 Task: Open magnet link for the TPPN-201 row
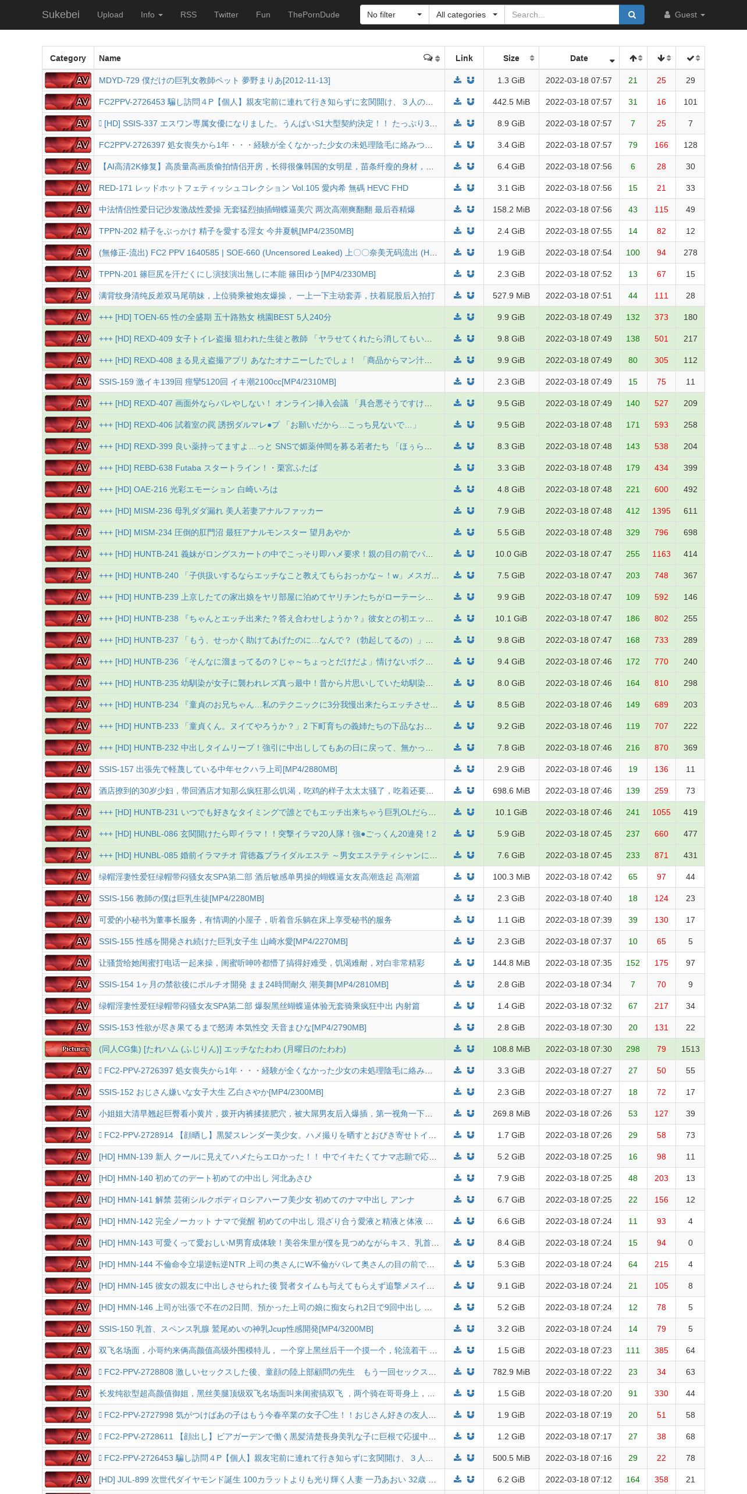(471, 274)
